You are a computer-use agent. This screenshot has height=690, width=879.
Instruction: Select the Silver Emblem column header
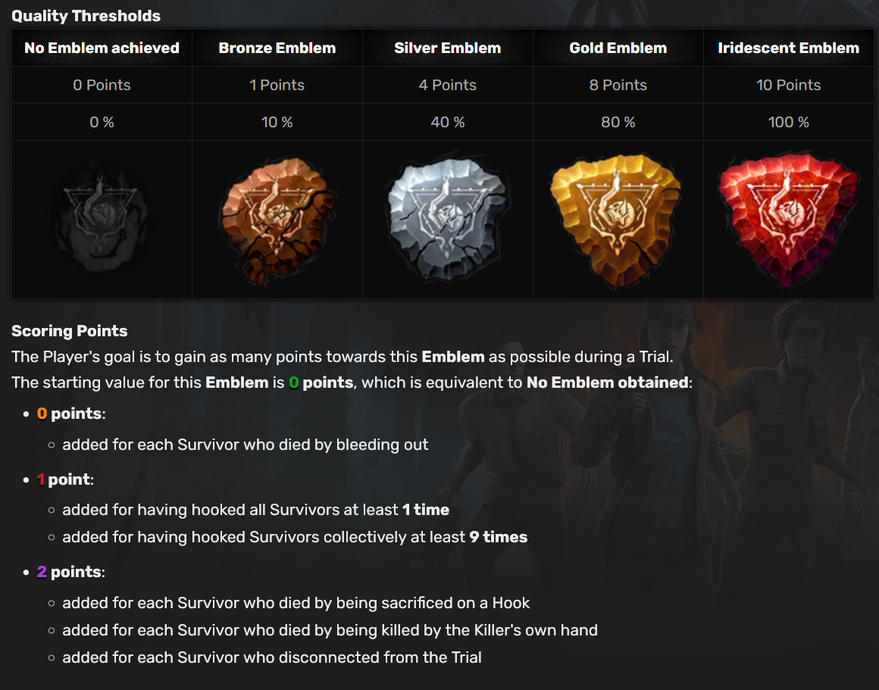pos(447,48)
